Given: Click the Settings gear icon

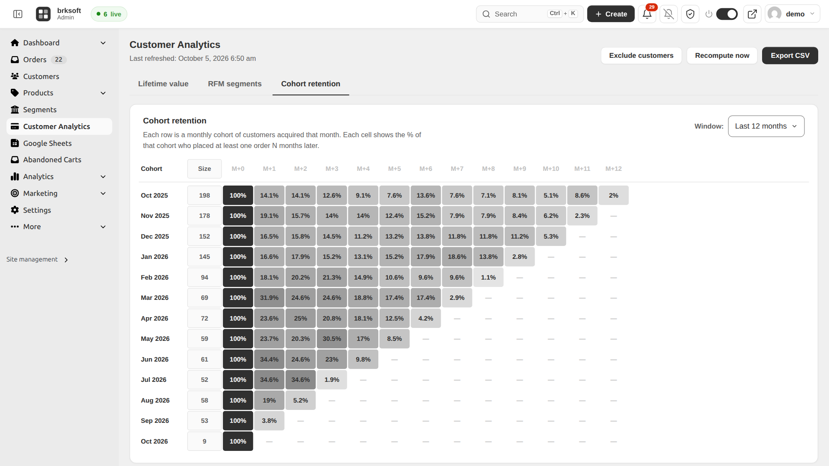Looking at the screenshot, I should click(x=15, y=210).
